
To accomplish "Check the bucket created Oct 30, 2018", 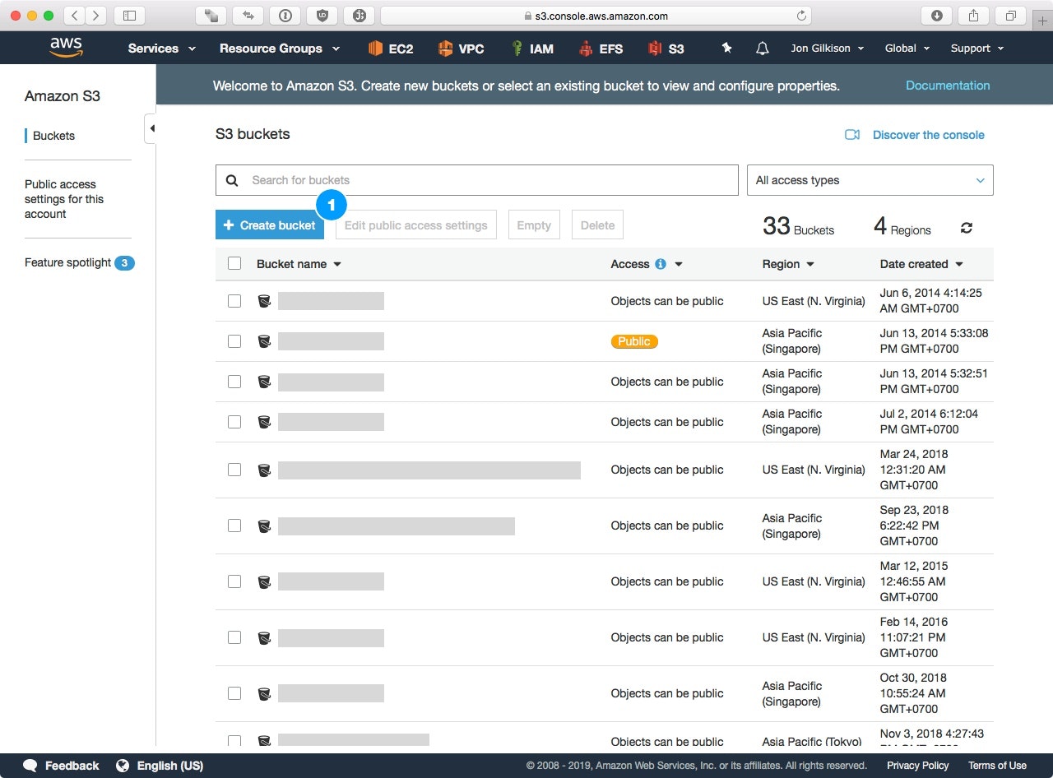I will pyautogui.click(x=234, y=693).
